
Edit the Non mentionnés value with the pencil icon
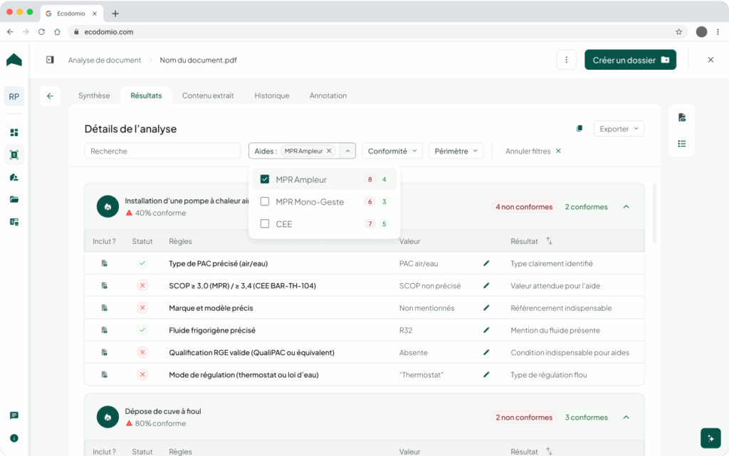(x=486, y=308)
